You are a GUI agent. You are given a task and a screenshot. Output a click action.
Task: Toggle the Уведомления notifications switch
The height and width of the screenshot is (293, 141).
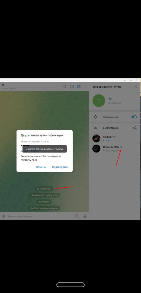point(134,117)
